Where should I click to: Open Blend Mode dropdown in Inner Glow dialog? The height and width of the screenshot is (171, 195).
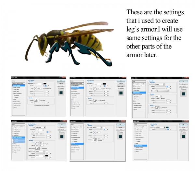(x=160, y=84)
